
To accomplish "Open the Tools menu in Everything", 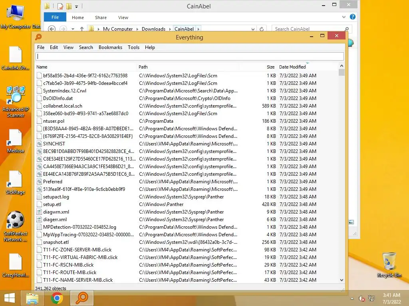I will coord(133,47).
